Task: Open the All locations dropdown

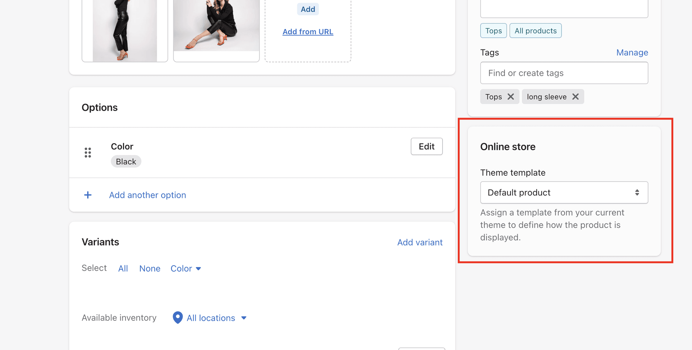Action: tap(217, 318)
